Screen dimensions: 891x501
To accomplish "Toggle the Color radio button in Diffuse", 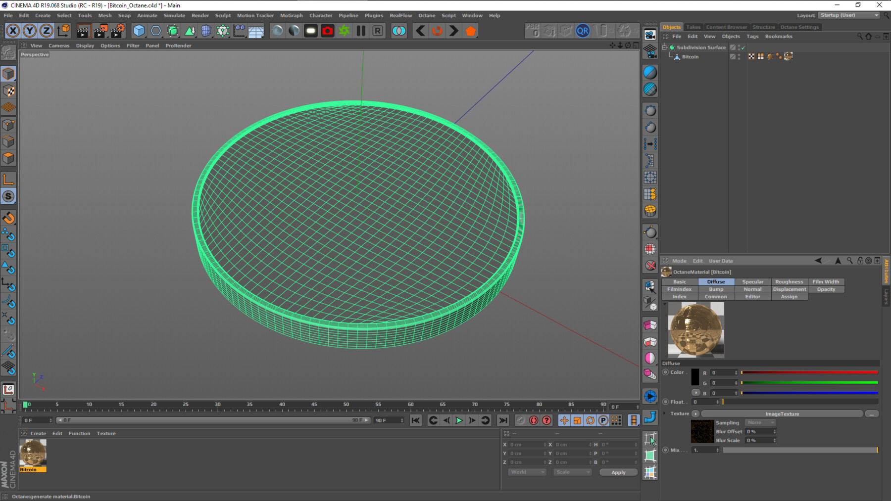I will click(666, 372).
